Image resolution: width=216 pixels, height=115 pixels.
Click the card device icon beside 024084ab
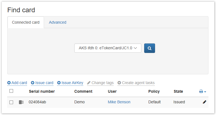coord(21,102)
